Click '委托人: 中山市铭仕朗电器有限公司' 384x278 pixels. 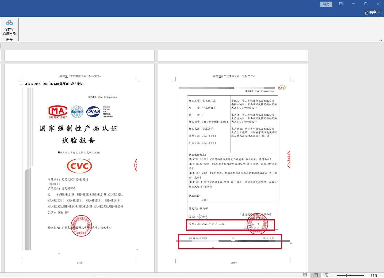point(253,101)
